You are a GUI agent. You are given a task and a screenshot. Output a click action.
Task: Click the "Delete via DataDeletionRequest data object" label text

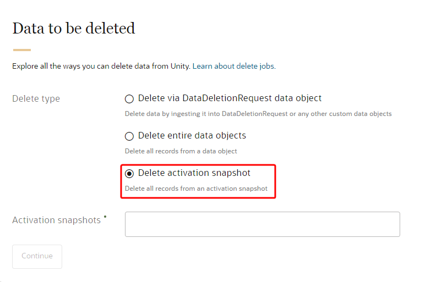click(230, 98)
